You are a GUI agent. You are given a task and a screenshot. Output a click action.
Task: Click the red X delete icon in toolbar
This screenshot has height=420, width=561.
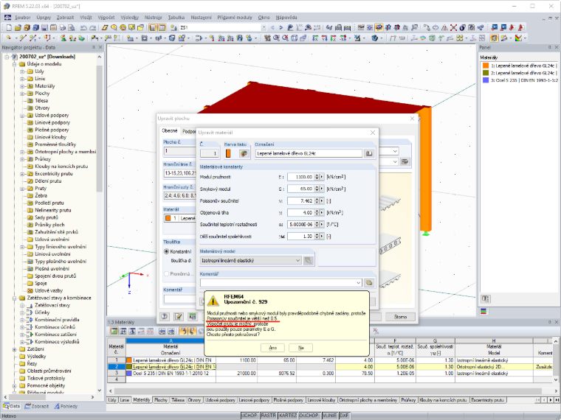tap(453, 27)
